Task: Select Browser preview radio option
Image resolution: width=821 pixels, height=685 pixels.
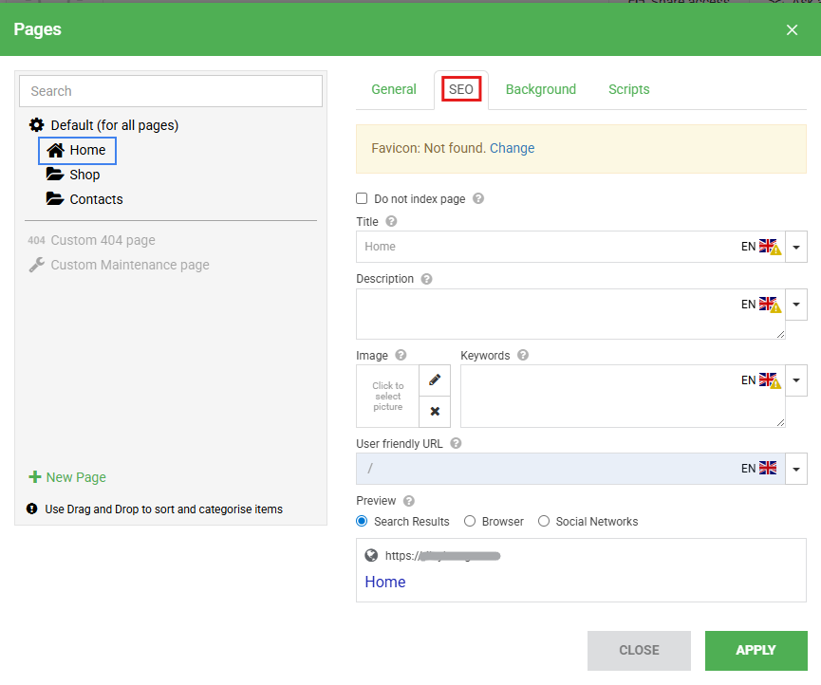Action: [470, 522]
